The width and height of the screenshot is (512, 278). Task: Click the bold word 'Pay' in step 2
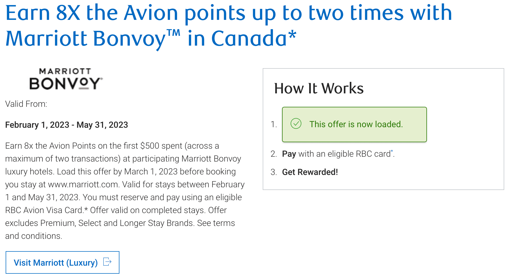tap(289, 154)
